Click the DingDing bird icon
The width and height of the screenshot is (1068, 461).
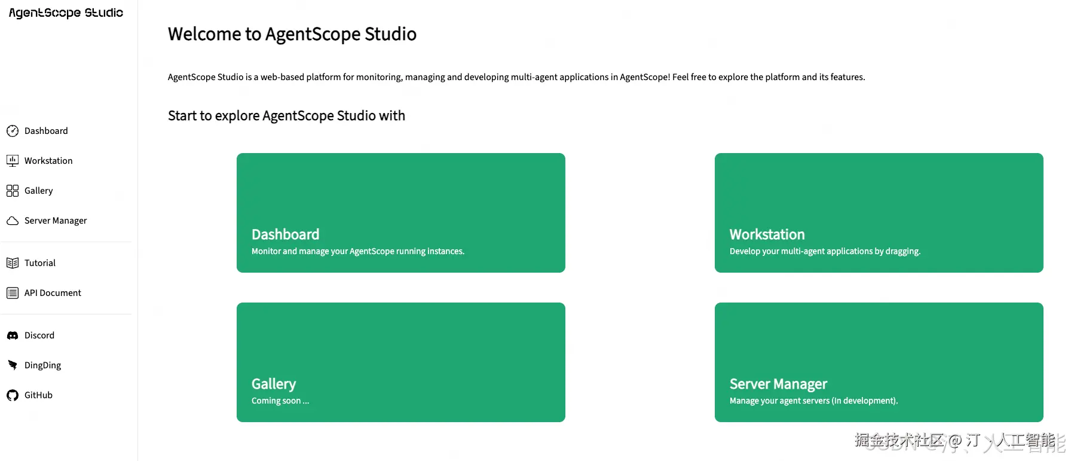[x=13, y=365]
